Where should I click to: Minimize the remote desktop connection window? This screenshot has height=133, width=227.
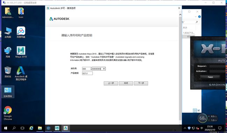click(x=206, y=2)
